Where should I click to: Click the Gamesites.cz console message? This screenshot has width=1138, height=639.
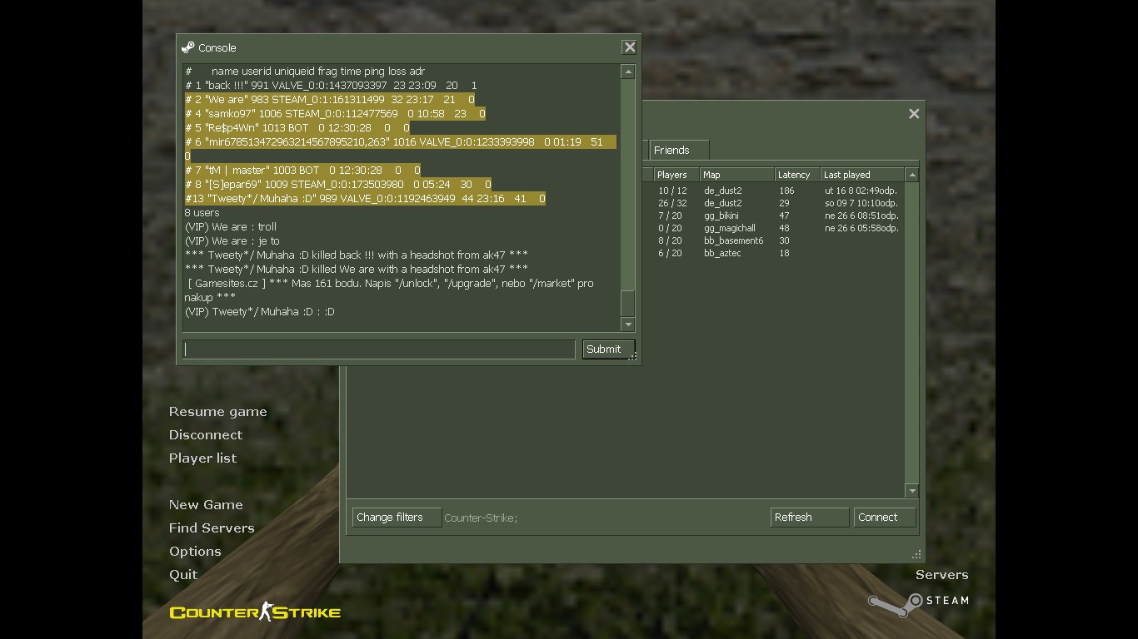click(x=389, y=290)
